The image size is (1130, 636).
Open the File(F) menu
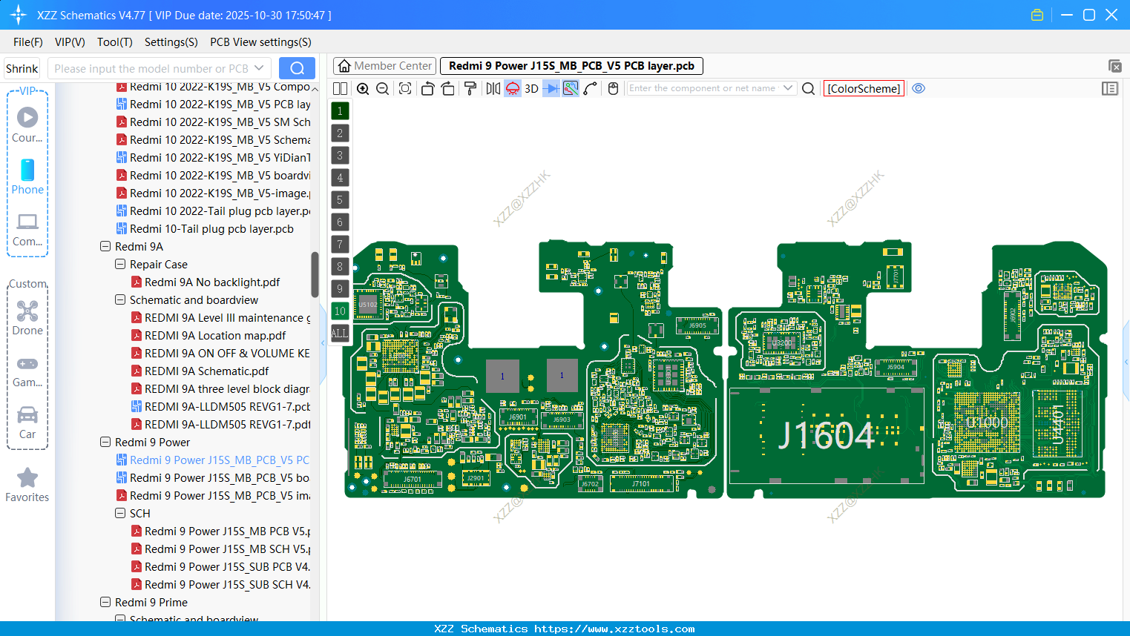(28, 42)
